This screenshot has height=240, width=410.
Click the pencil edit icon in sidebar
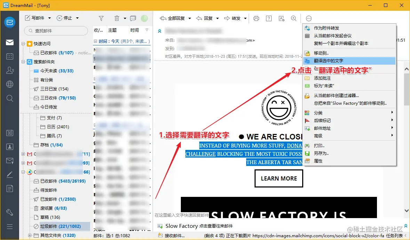10,175
